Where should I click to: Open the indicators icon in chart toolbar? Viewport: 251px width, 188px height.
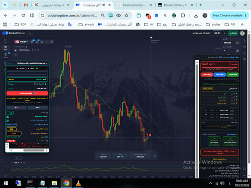[37, 42]
